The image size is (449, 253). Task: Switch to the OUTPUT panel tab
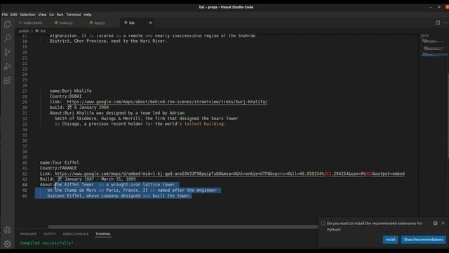pos(50,234)
